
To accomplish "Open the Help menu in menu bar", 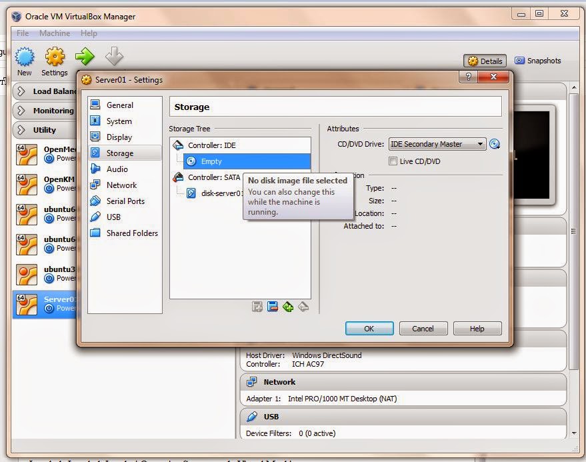I will tap(89, 33).
